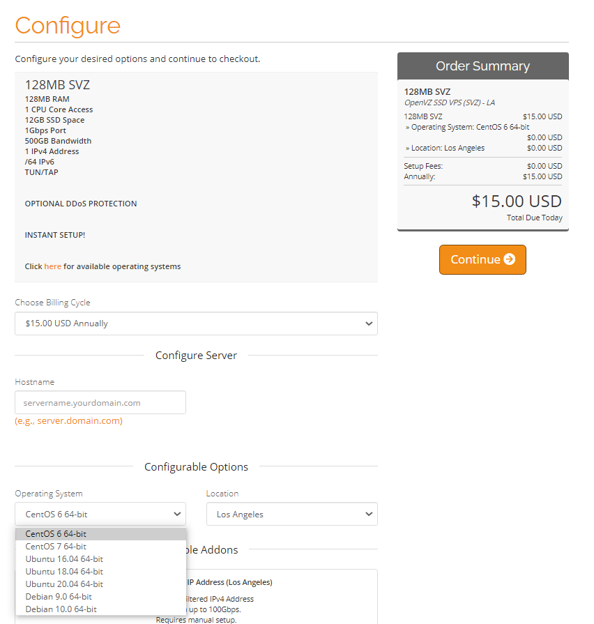This screenshot has width=594, height=624.
Task: Pick Debian 10.0 64-bit from the list
Action: [61, 609]
